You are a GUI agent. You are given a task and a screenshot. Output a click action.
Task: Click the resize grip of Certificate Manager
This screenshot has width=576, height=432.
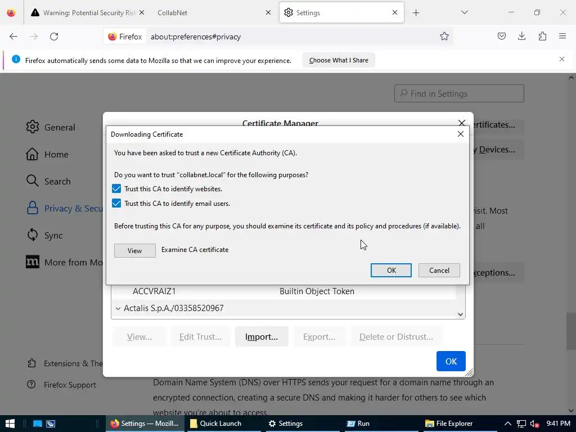click(x=469, y=372)
